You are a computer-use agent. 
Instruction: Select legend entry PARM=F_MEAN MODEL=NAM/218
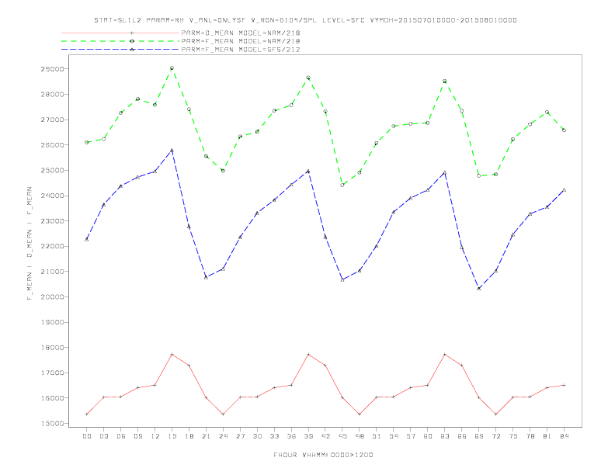click(x=241, y=41)
